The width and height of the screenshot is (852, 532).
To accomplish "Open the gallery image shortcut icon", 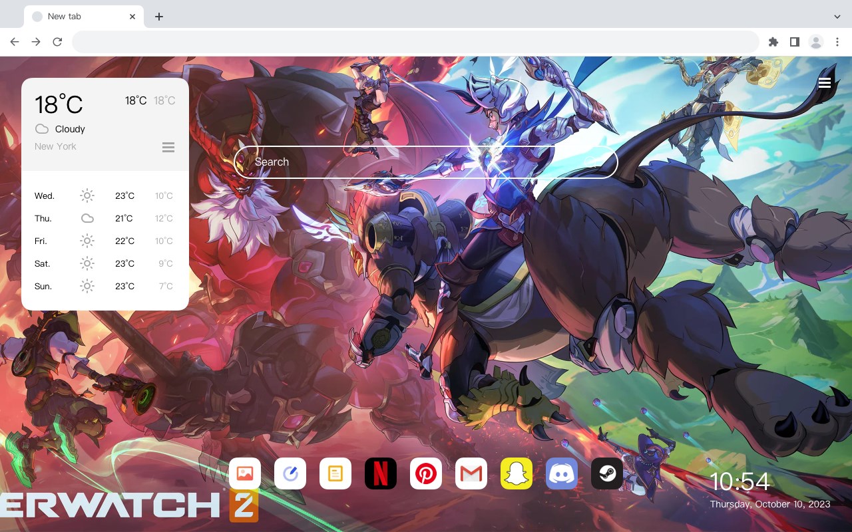I will (x=245, y=473).
